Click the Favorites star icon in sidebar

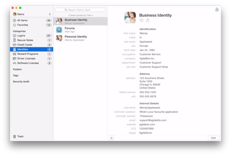click(14, 25)
